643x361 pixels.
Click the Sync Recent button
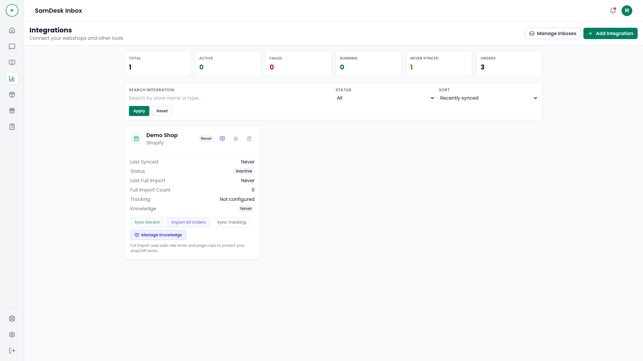tap(147, 222)
